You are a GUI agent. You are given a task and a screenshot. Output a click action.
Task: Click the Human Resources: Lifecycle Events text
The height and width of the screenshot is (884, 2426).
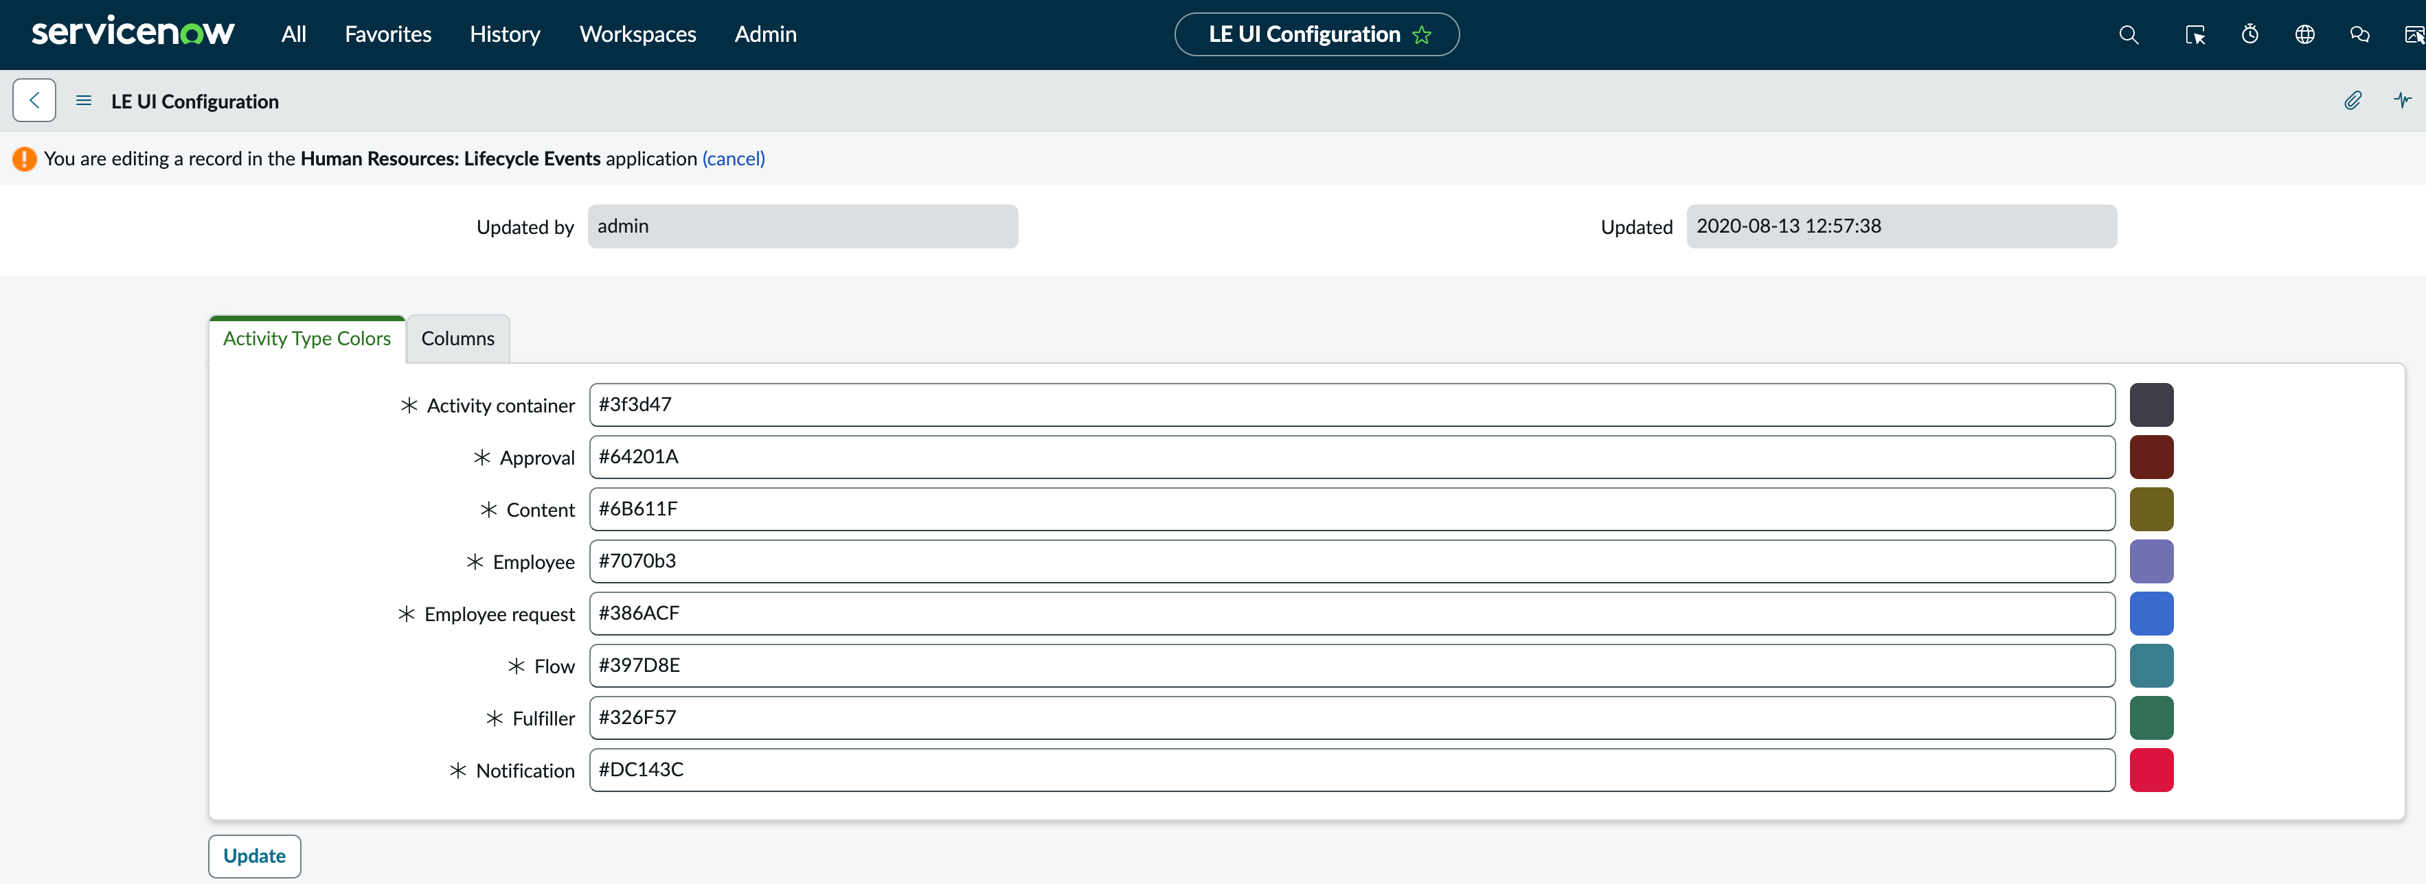point(450,158)
